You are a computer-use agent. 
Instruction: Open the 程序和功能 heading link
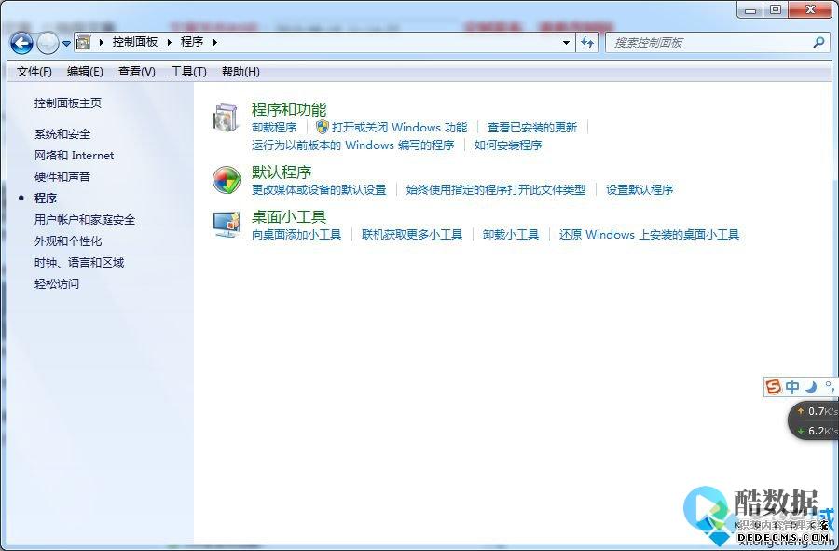tap(289, 110)
